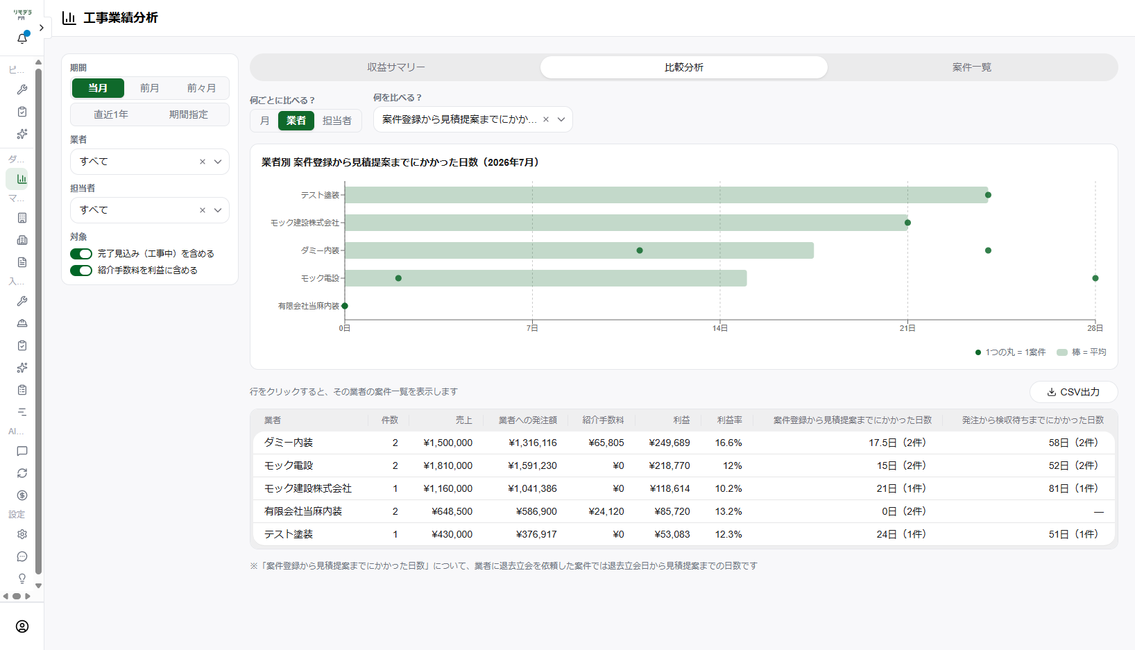Expand the 業者 filter dropdown arrow
This screenshot has height=650, width=1135.
(x=218, y=162)
